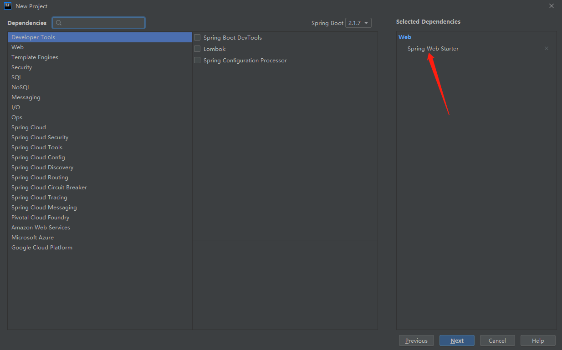
Task: Enable Spring Boot DevTools checkbox
Action: pyautogui.click(x=197, y=37)
